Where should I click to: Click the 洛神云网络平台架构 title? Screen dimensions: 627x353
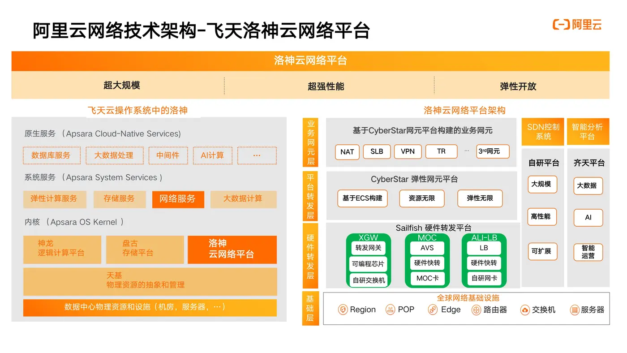point(465,110)
